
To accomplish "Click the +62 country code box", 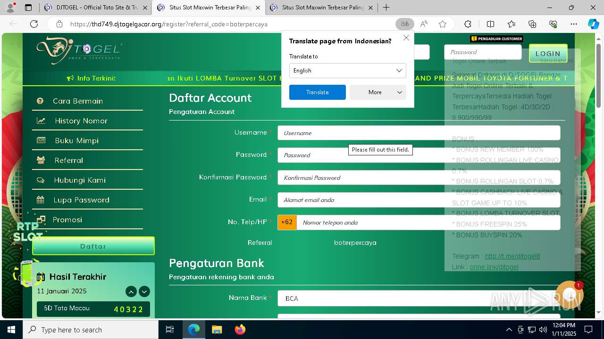I will (287, 222).
